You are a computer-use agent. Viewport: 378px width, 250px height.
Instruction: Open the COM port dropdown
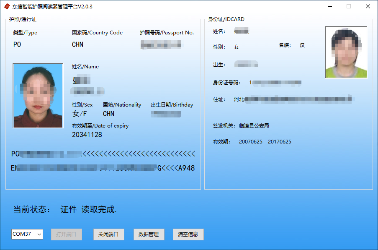(27, 234)
